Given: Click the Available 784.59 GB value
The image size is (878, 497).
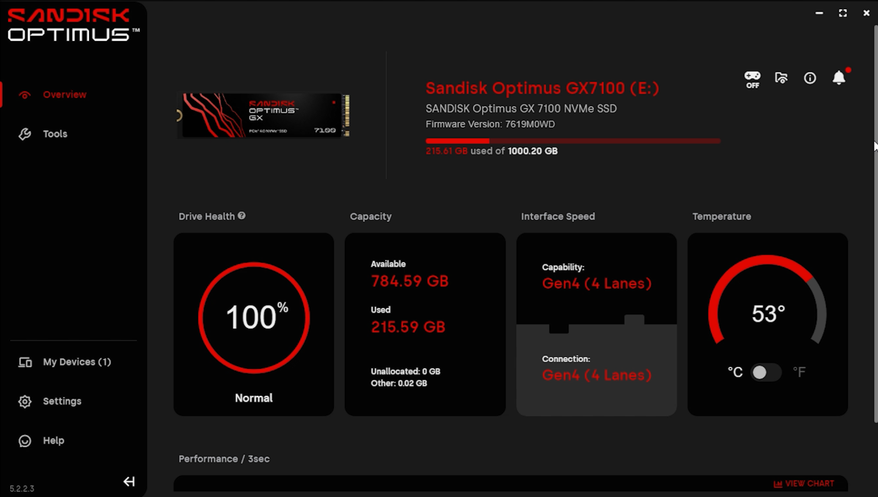Looking at the screenshot, I should (x=410, y=281).
